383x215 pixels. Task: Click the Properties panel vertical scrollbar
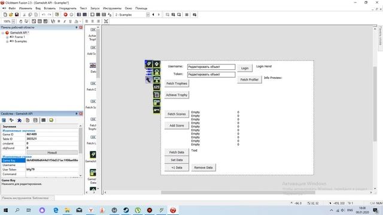pyautogui.click(x=80, y=140)
